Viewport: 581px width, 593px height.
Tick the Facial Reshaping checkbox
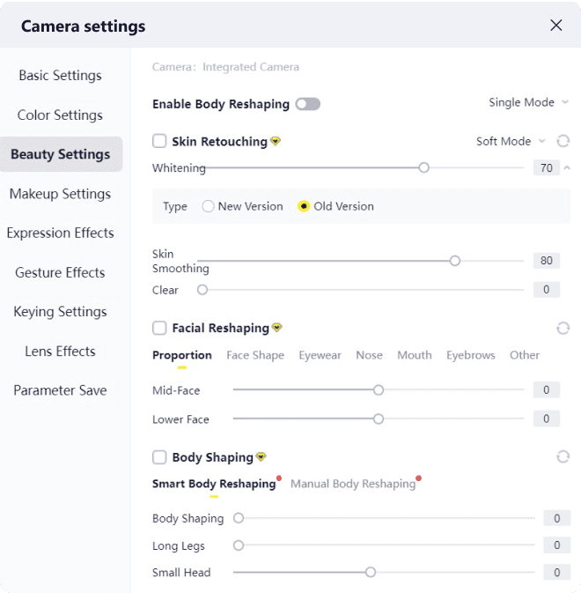159,328
